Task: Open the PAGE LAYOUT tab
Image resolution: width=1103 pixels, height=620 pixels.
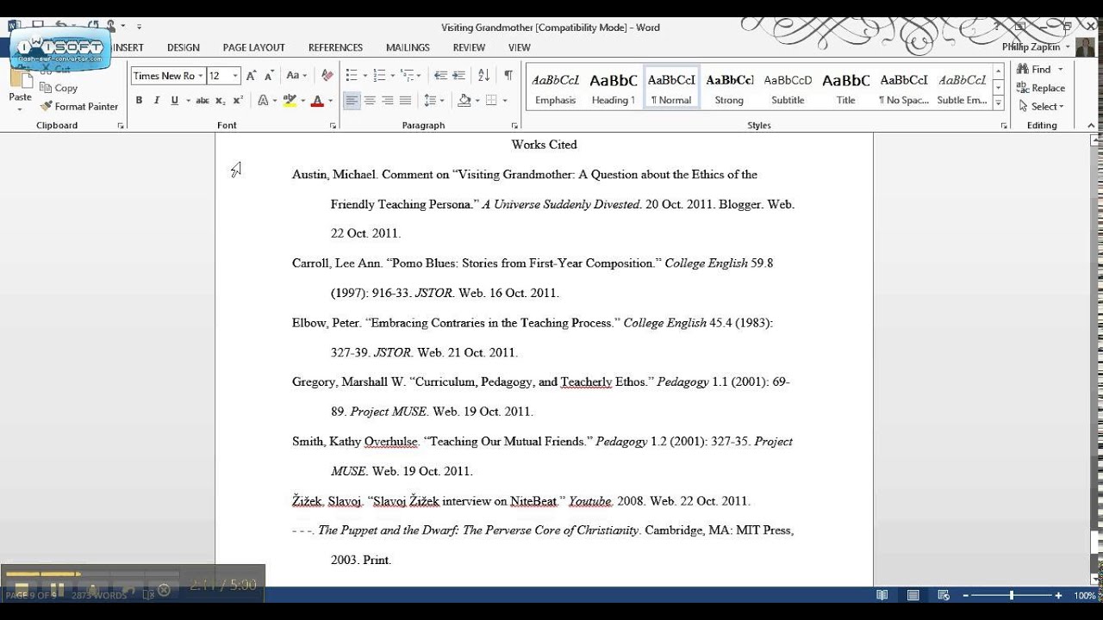Action: 253,48
